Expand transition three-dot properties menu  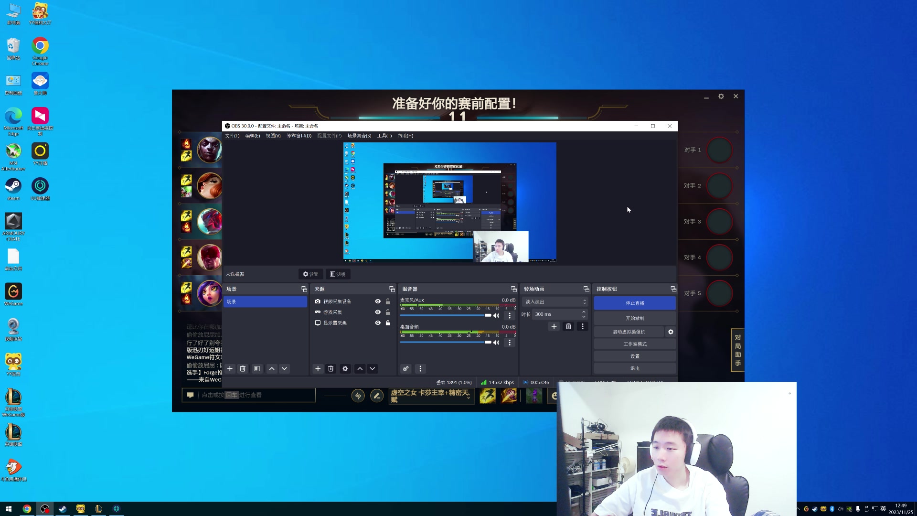582,326
